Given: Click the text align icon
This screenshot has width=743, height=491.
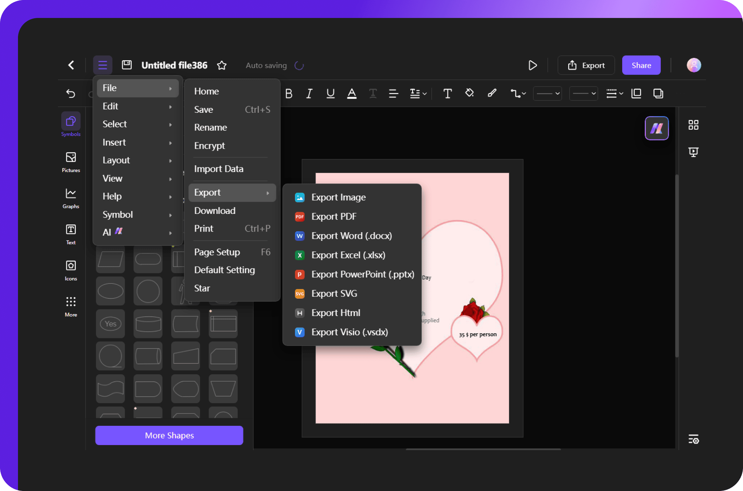Looking at the screenshot, I should pyautogui.click(x=393, y=94).
